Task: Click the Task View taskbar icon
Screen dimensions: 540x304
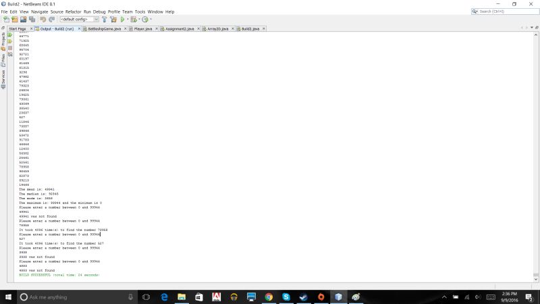Action: pyautogui.click(x=146, y=297)
